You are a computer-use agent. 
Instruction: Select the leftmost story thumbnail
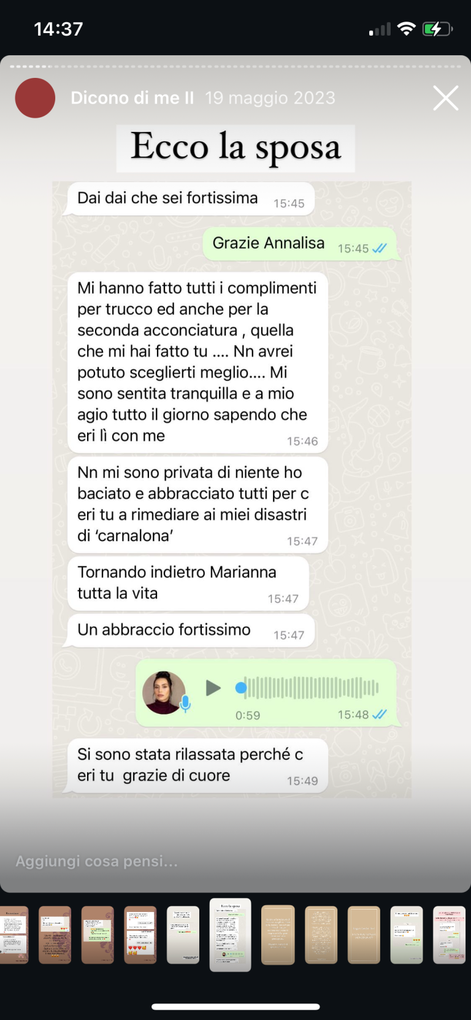point(13,935)
